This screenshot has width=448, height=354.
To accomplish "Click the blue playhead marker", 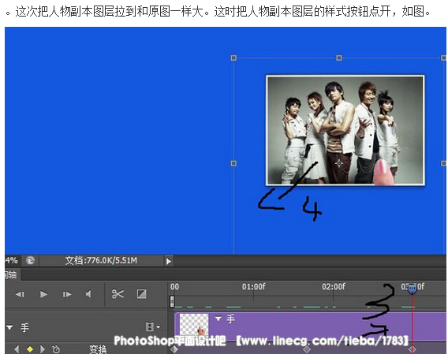I will (412, 289).
